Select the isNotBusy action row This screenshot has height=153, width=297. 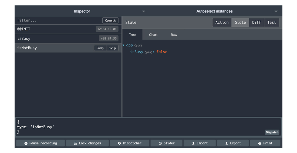click(x=68, y=48)
